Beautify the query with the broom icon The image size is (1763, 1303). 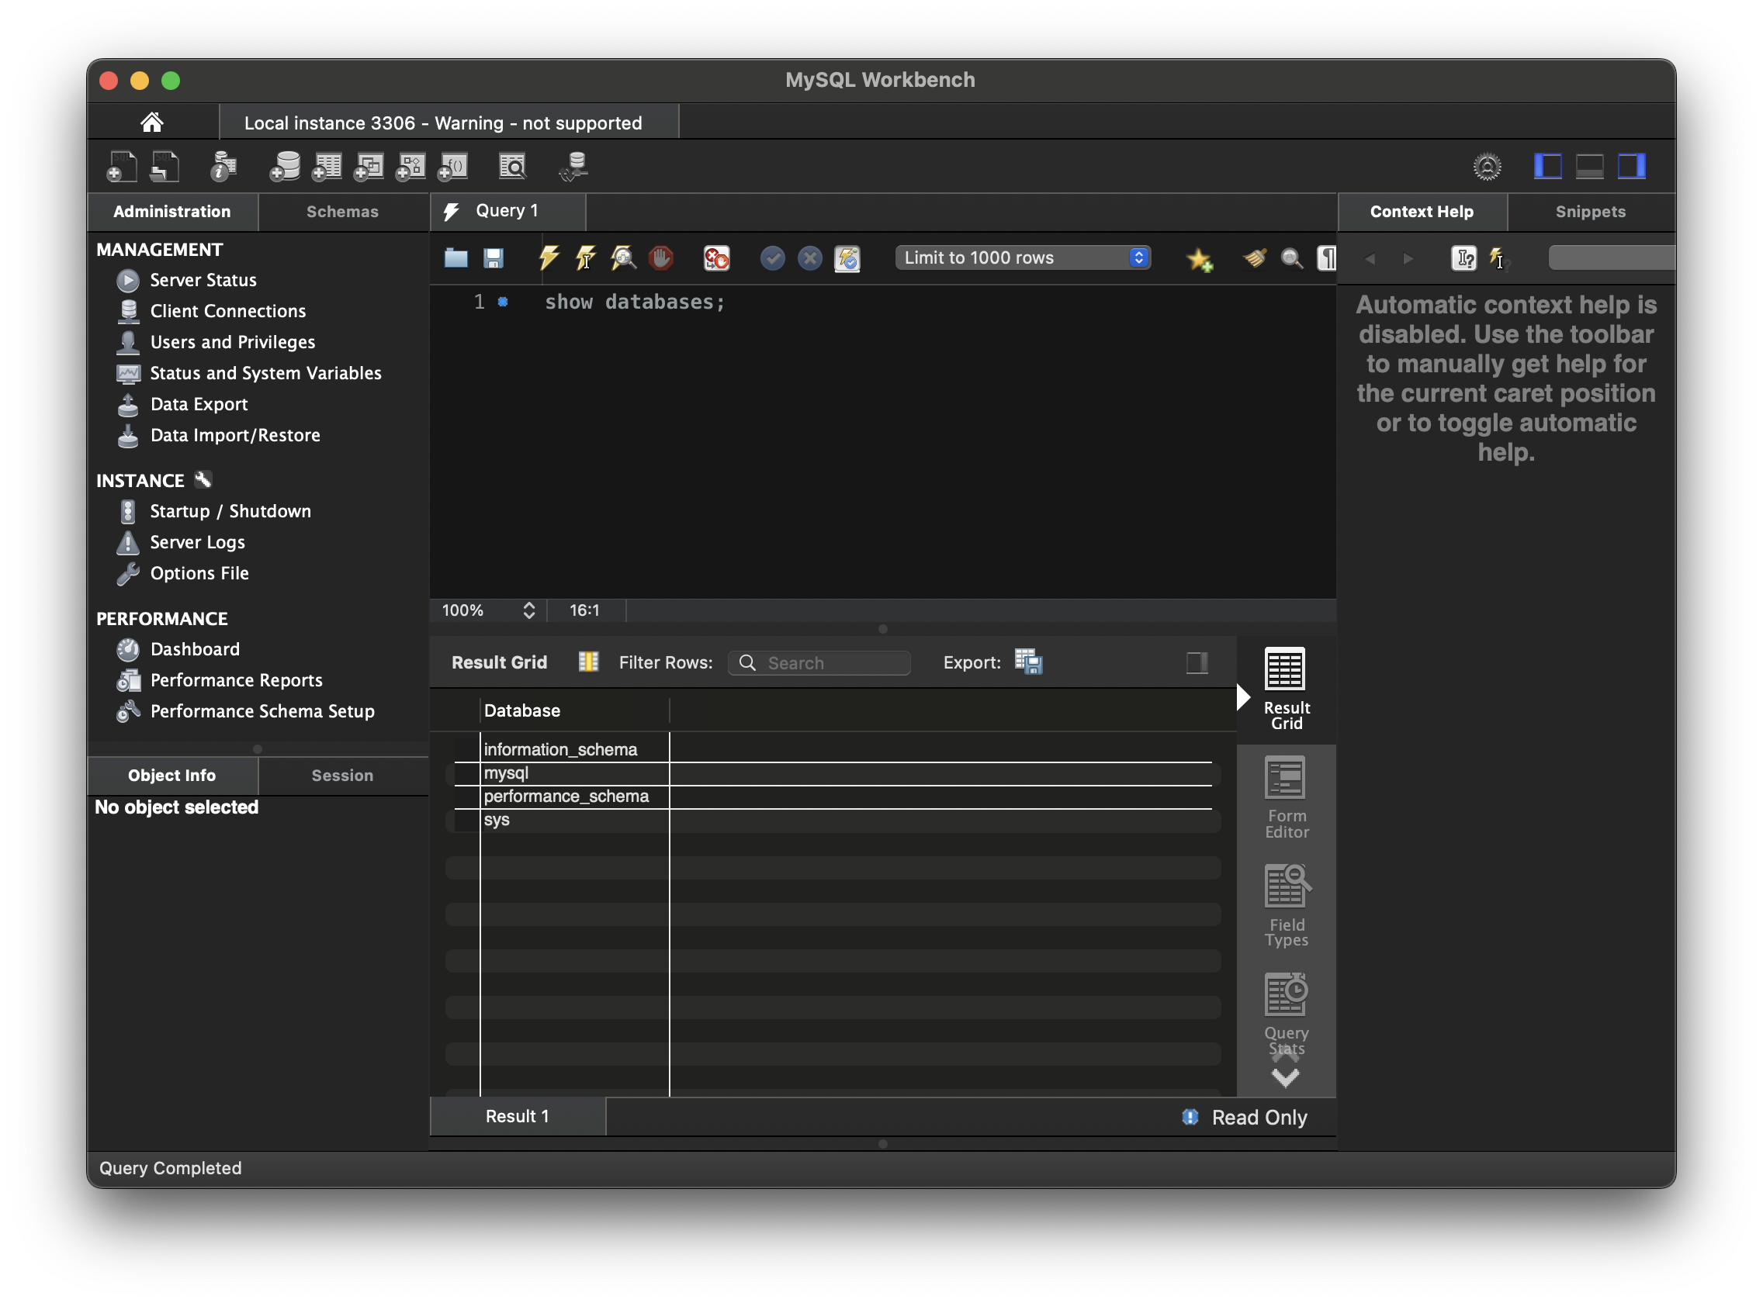click(1255, 258)
